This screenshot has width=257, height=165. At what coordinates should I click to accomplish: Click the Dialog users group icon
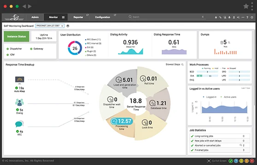19,102
